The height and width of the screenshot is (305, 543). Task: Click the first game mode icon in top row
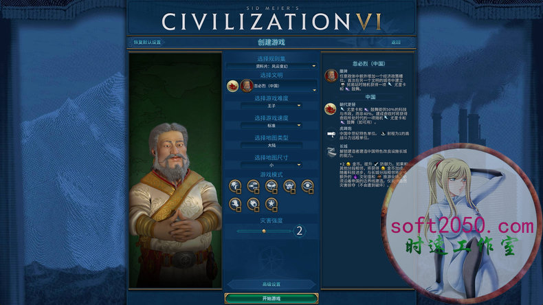point(235,186)
